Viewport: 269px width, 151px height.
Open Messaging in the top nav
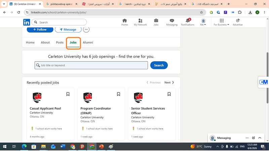172,22
